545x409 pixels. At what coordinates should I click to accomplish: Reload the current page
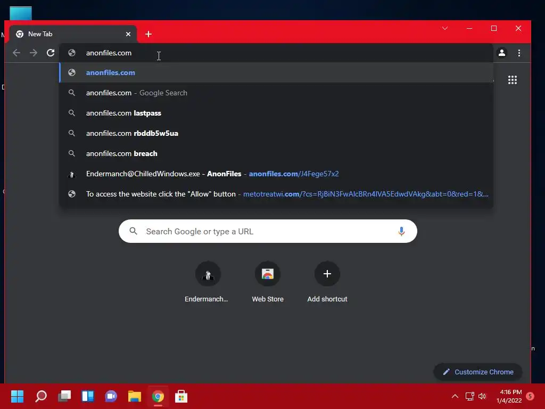pyautogui.click(x=51, y=53)
